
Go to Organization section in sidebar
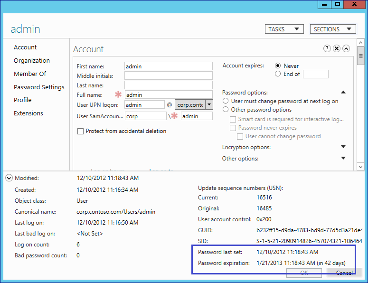click(32, 61)
